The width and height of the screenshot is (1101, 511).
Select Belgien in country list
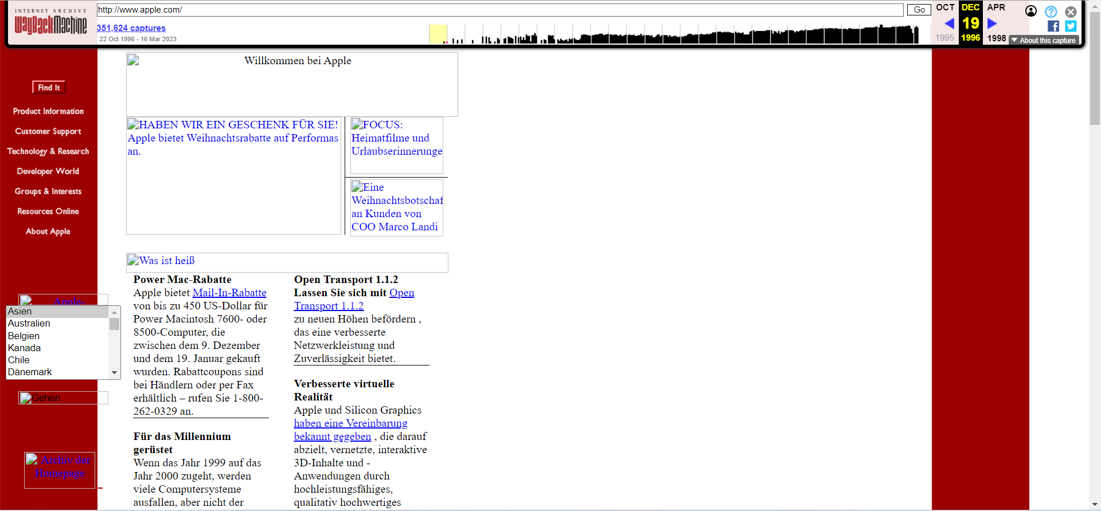[x=24, y=336]
